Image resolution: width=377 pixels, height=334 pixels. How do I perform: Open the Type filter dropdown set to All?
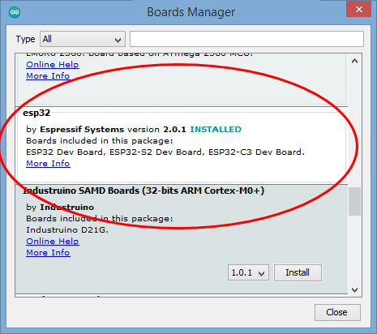pos(83,39)
